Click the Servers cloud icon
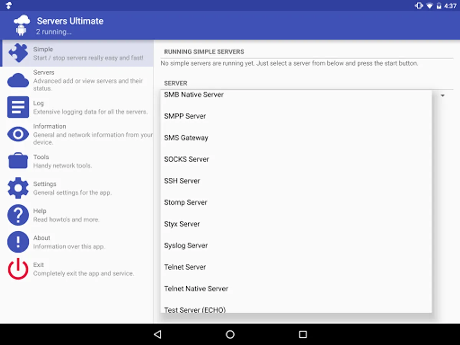The height and width of the screenshot is (345, 460). (18, 80)
